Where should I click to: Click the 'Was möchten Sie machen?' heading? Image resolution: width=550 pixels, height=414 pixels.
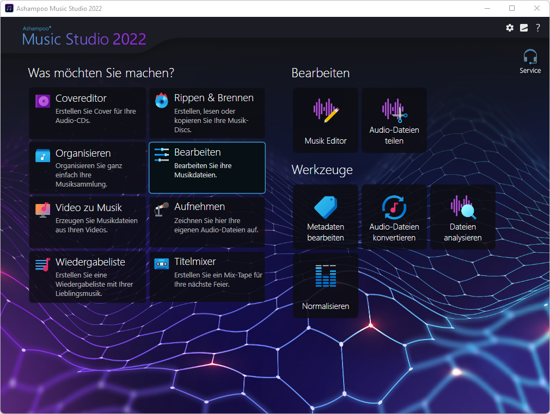(101, 73)
